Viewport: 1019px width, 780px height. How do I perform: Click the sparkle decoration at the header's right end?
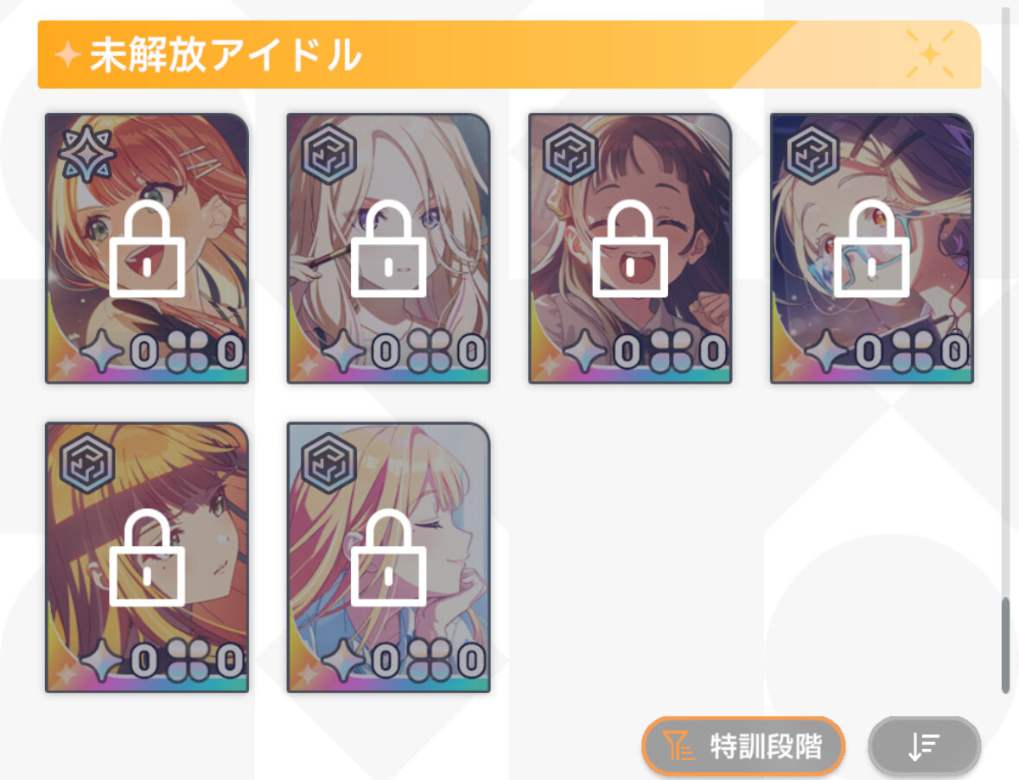(x=930, y=54)
